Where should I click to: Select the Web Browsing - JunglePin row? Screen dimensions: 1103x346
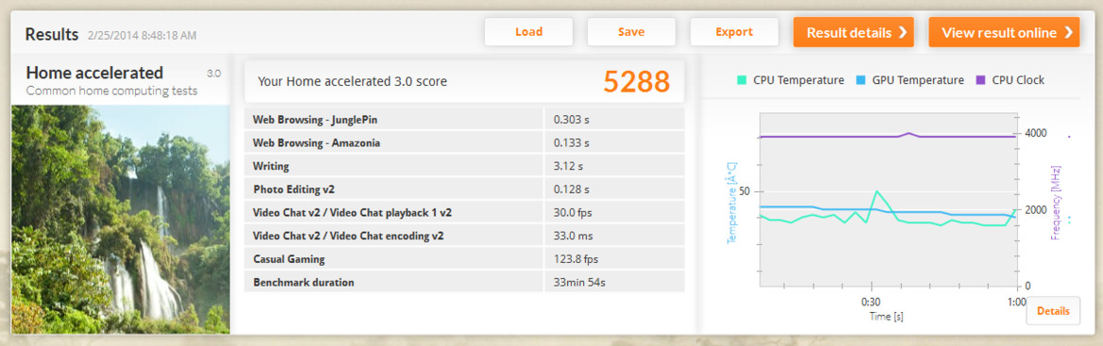(x=464, y=120)
